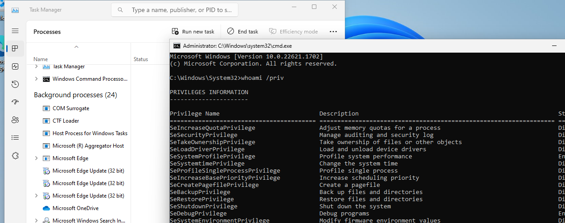
Task: Click the Windows Command Processor icon
Action: click(46, 79)
